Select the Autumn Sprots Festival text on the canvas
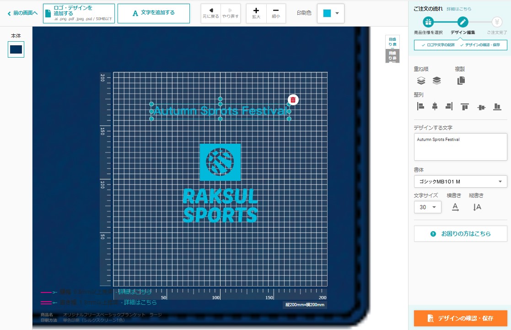This screenshot has height=330, width=511. click(x=221, y=111)
